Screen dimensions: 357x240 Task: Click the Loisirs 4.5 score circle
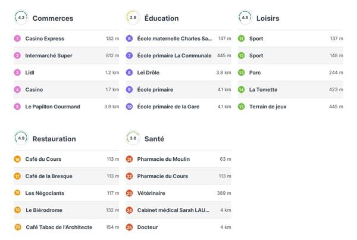pos(245,18)
